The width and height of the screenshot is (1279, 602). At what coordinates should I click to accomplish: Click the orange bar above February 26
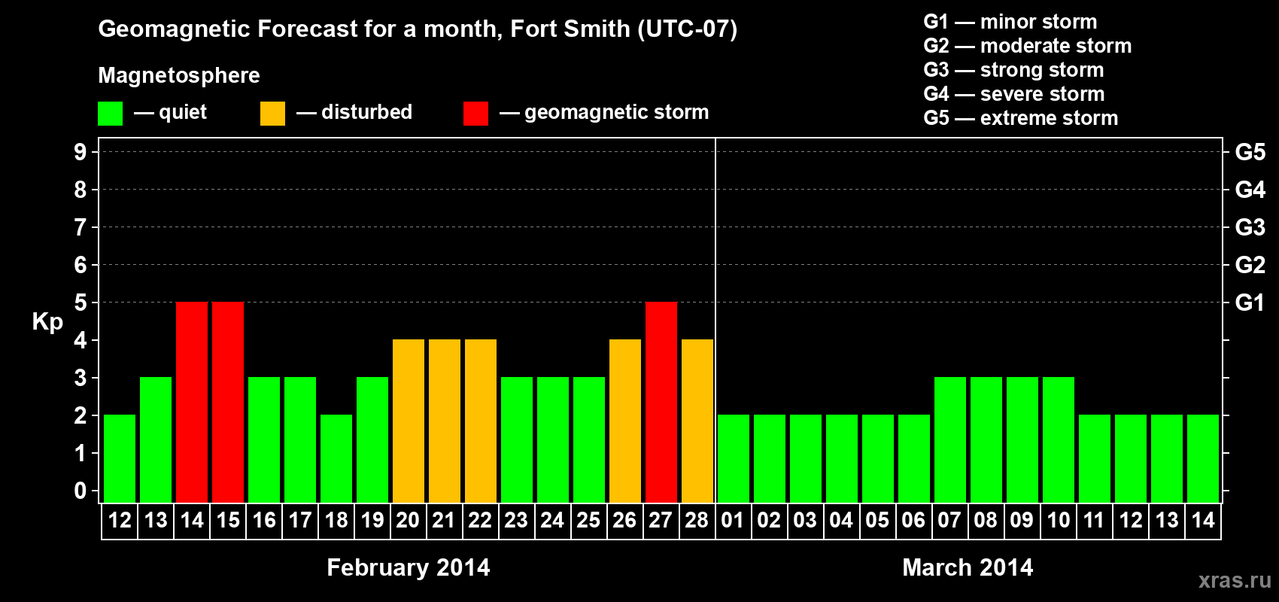click(x=625, y=421)
